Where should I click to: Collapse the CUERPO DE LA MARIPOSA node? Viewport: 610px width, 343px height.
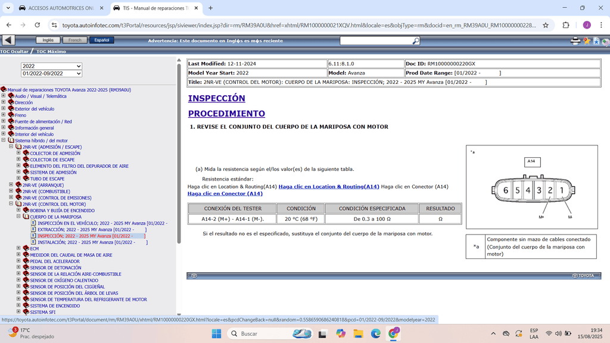[x=18, y=217]
